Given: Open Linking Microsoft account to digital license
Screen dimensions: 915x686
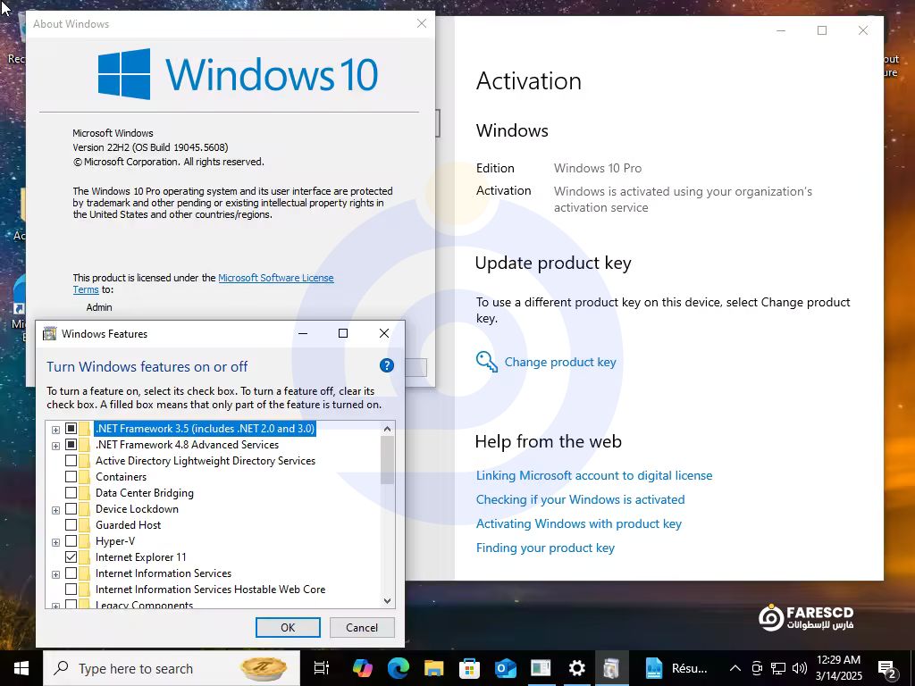Looking at the screenshot, I should (x=594, y=475).
